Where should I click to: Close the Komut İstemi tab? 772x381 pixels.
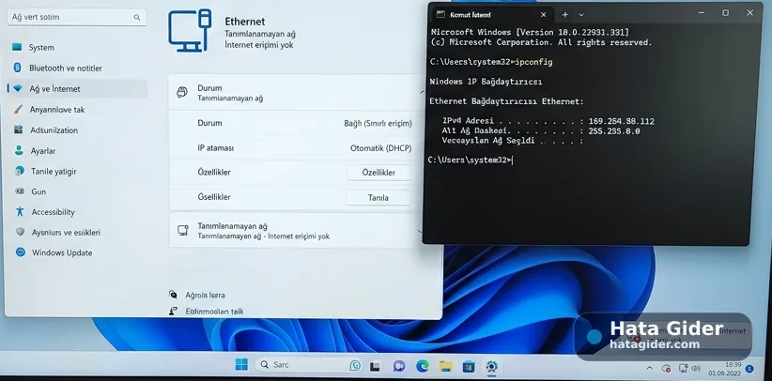pos(544,15)
